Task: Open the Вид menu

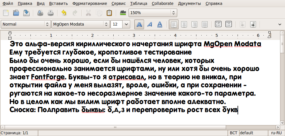Action: [x=41, y=3]
